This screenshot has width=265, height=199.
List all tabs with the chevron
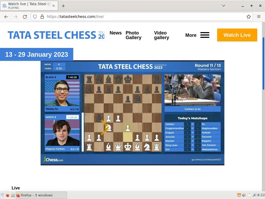coord(223,6)
